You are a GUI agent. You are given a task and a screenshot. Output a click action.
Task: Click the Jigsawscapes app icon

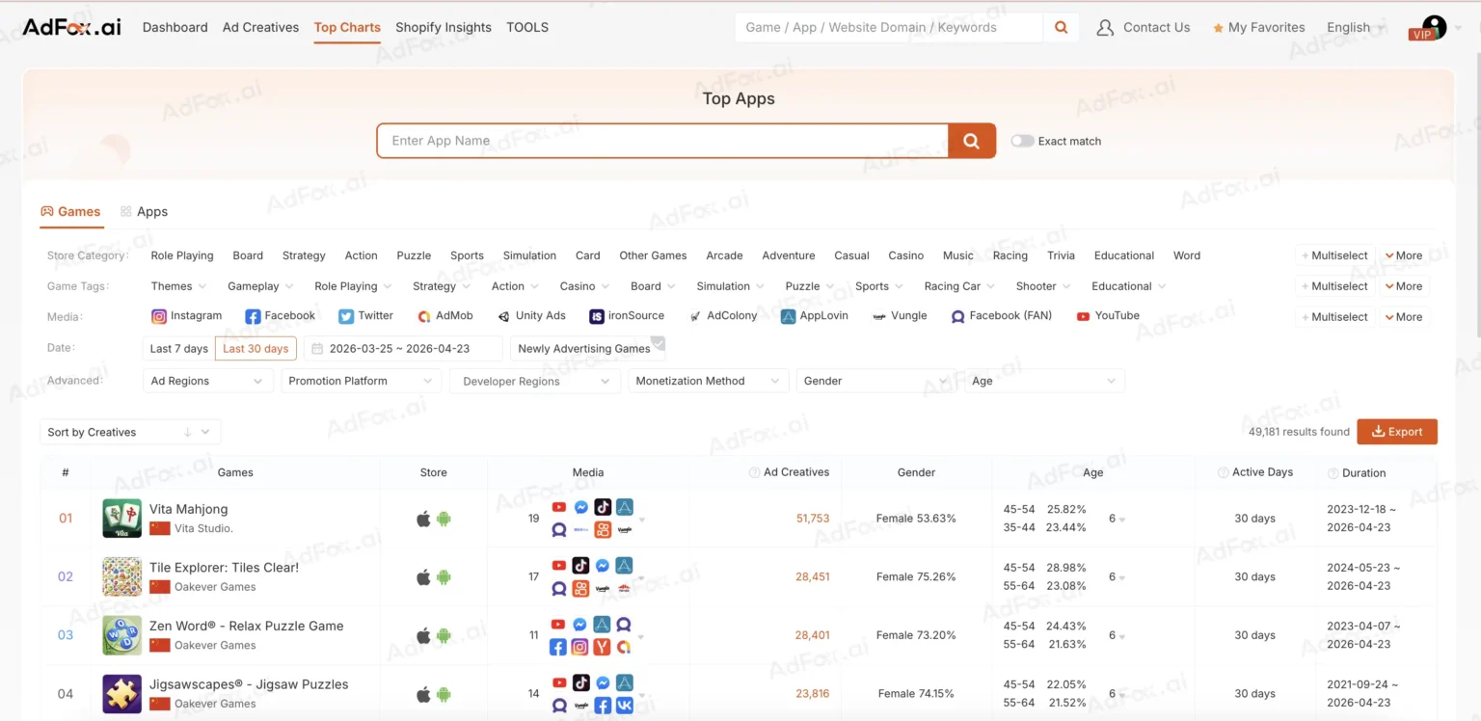[x=122, y=694]
